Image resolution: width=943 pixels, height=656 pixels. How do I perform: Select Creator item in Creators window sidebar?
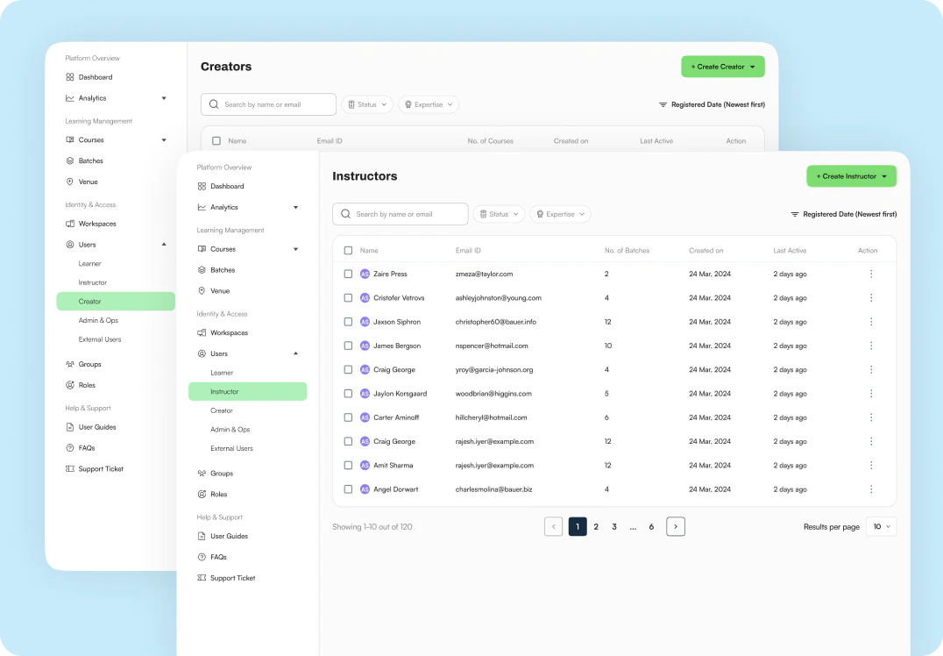[x=116, y=302]
